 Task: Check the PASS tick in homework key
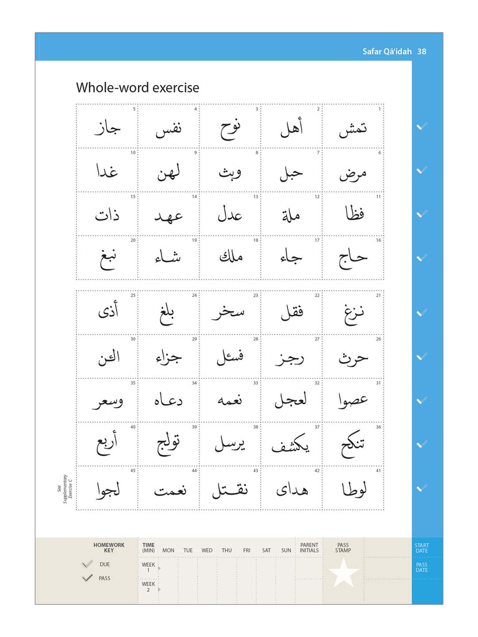(x=88, y=578)
